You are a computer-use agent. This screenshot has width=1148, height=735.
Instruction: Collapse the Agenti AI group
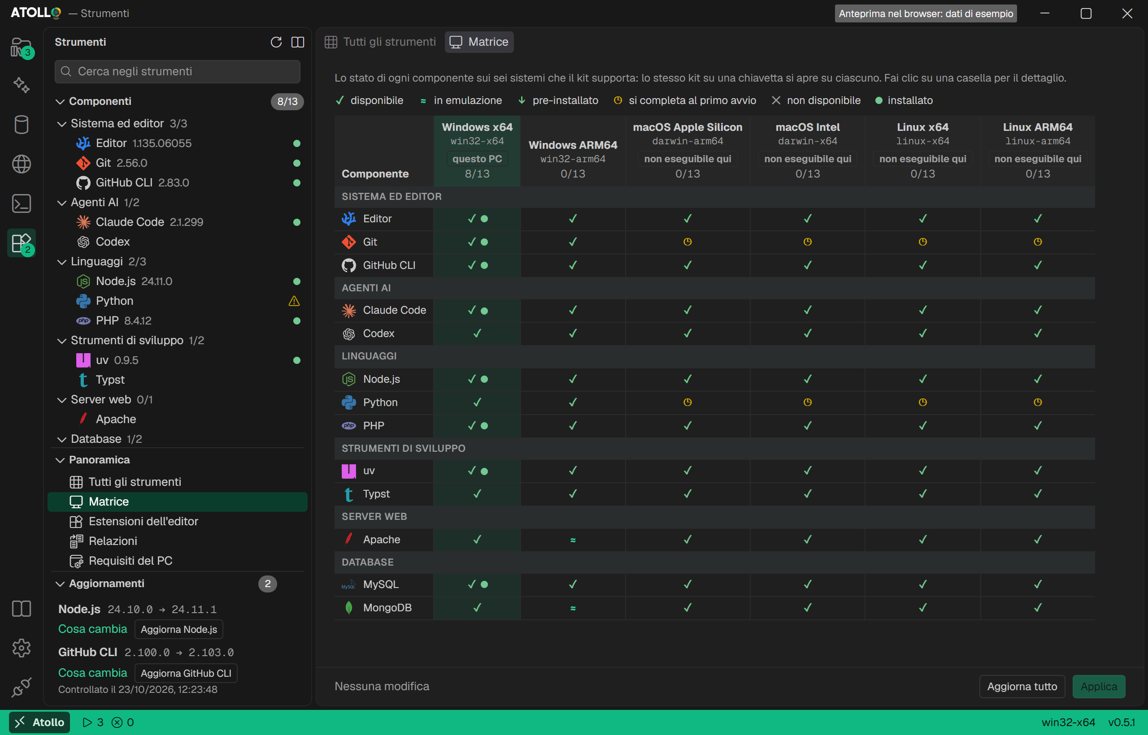point(61,203)
